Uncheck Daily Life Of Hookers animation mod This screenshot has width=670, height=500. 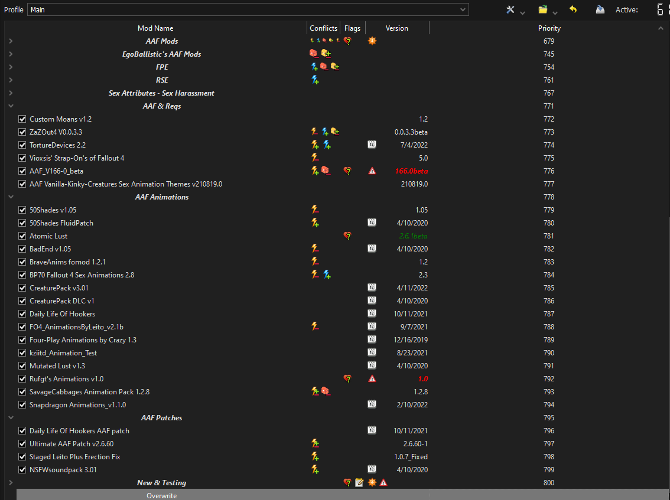click(x=22, y=314)
